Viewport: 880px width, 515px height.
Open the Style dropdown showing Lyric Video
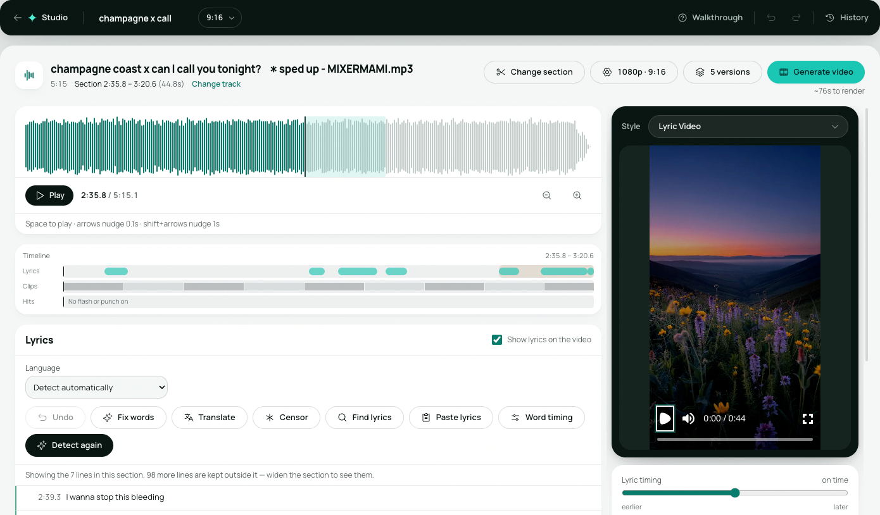coord(748,127)
